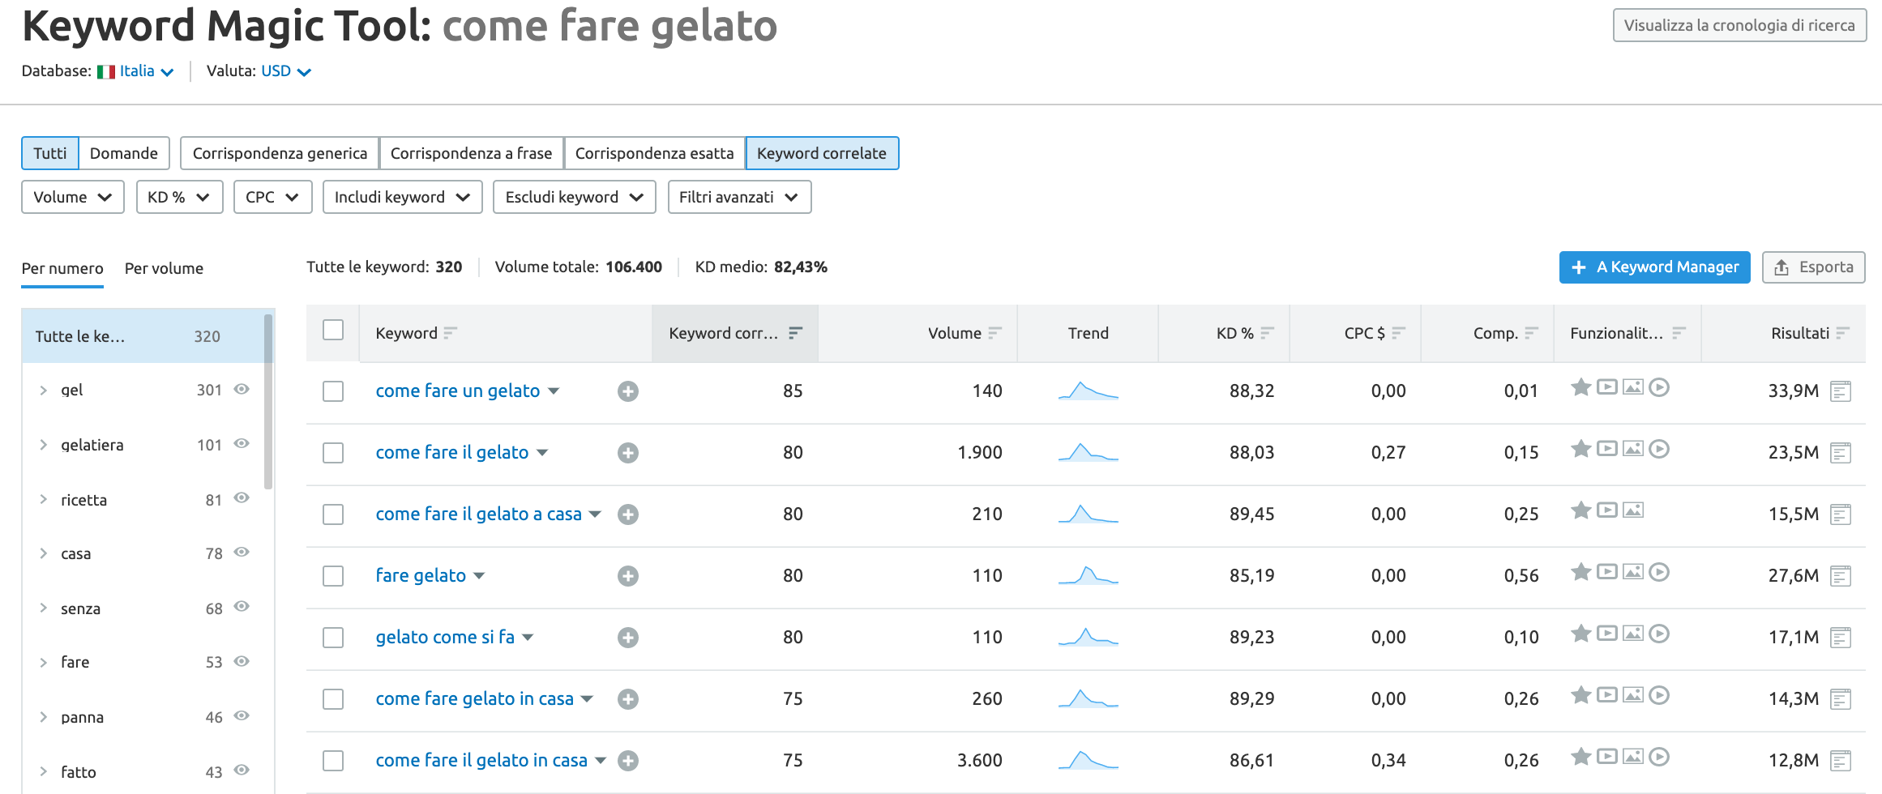Sort by Keyword correlate column icon
The width and height of the screenshot is (1882, 794).
(x=795, y=333)
